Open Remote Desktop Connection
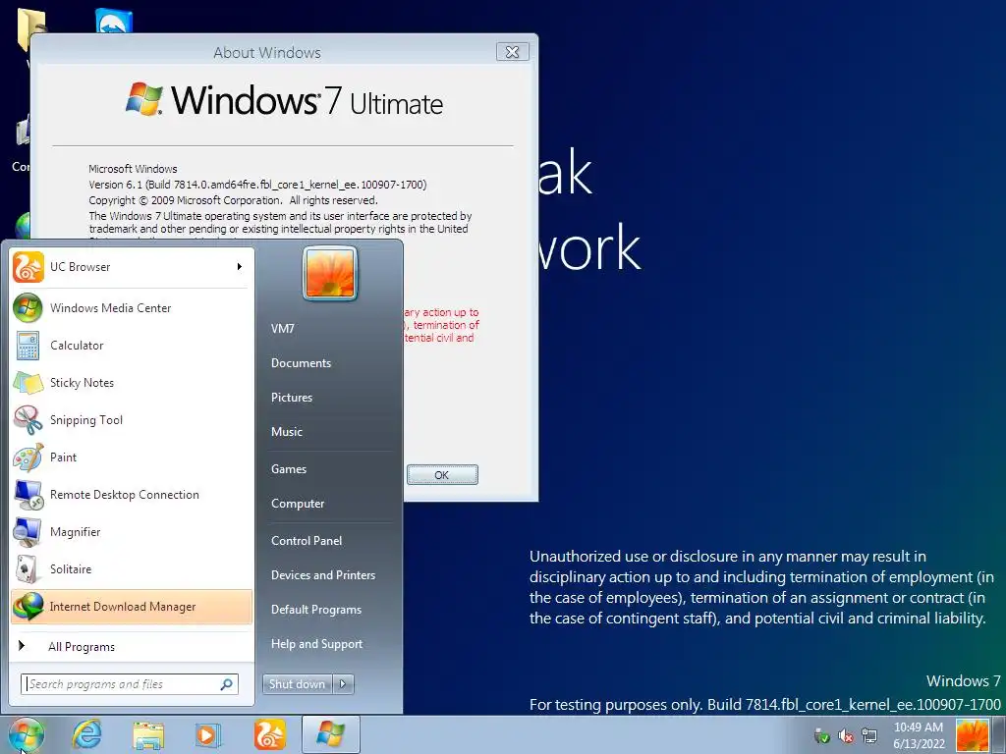 (132, 495)
